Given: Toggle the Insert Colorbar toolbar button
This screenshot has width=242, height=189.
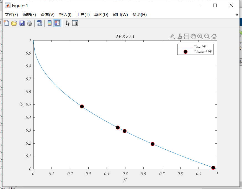Looking at the screenshot, I should tap(50, 23).
